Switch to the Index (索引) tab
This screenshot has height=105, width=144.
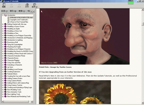point(13,11)
